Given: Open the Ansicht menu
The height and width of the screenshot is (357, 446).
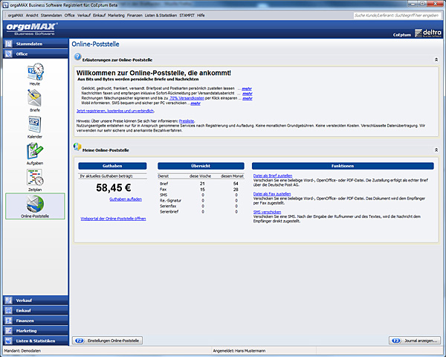Looking at the screenshot, I should [x=32, y=16].
